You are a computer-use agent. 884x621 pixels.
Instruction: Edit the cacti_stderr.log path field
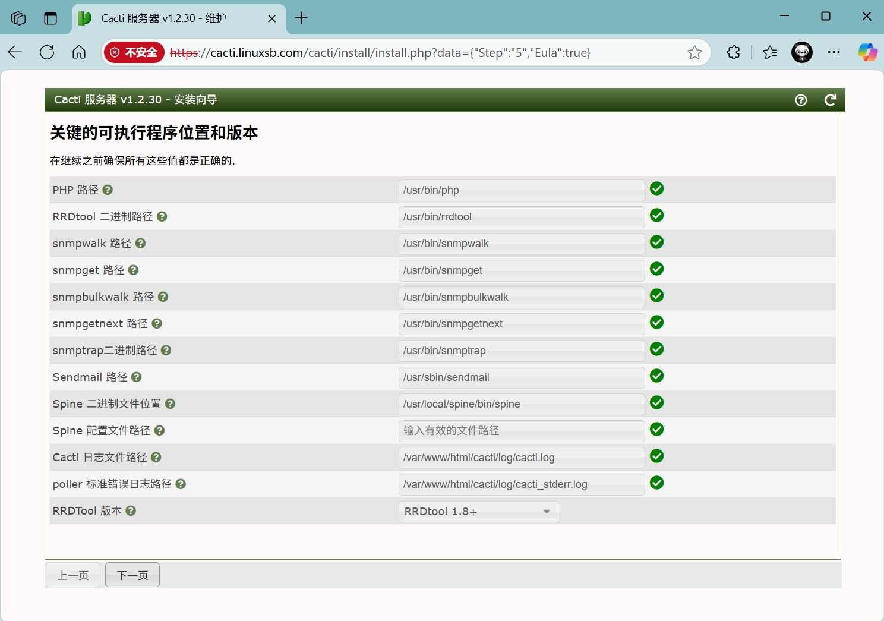(522, 484)
